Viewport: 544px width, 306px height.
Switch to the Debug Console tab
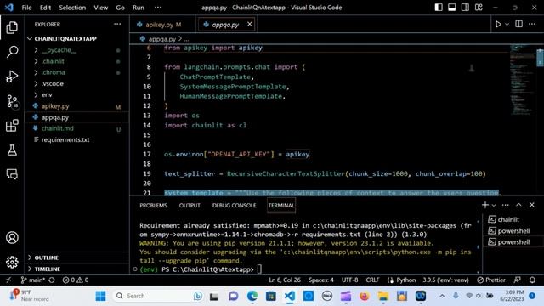[x=235, y=206]
